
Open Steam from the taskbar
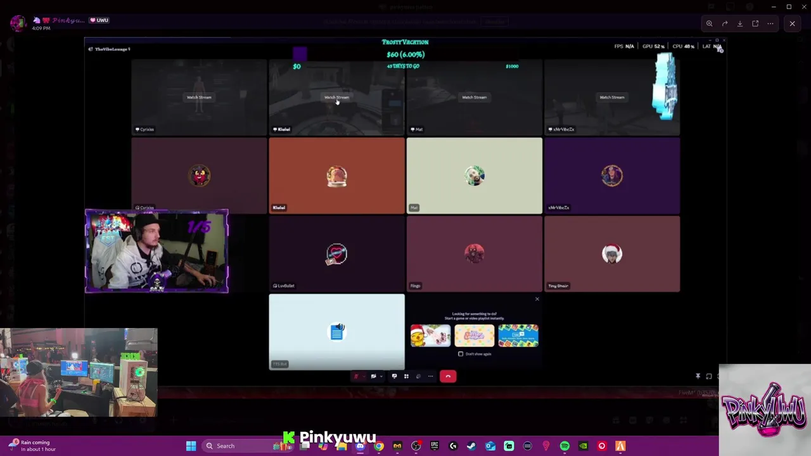pos(471,446)
